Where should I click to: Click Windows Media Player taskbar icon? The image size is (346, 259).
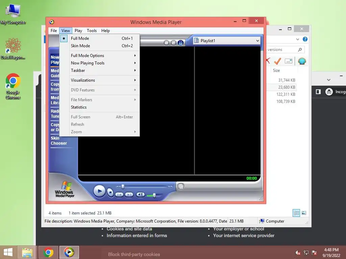pos(69,252)
